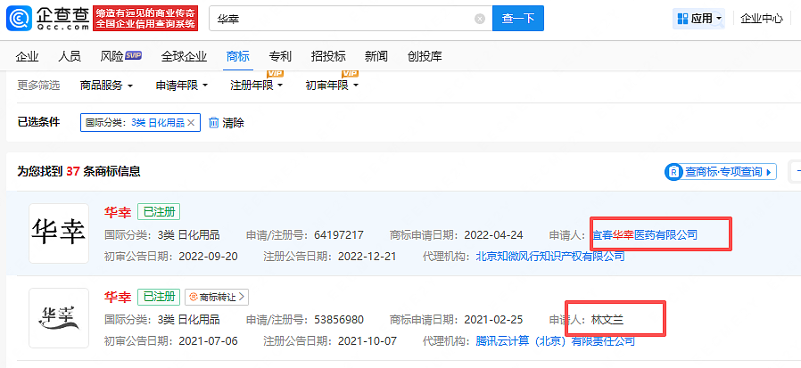The width and height of the screenshot is (801, 368).
Task: Click the Qcc.com logo
Action: click(47, 19)
